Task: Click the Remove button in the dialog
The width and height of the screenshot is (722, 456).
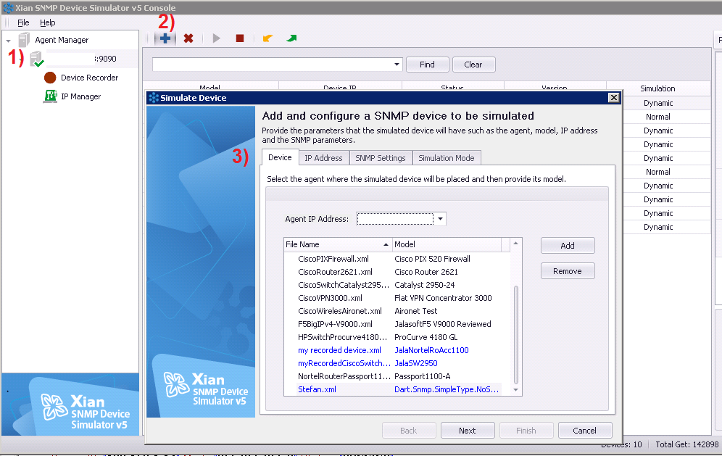Action: tap(568, 271)
